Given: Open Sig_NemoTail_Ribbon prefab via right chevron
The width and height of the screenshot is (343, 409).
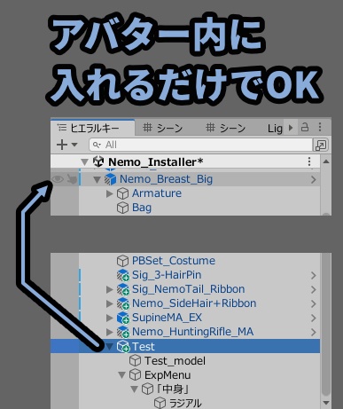Looking at the screenshot, I should point(314,289).
